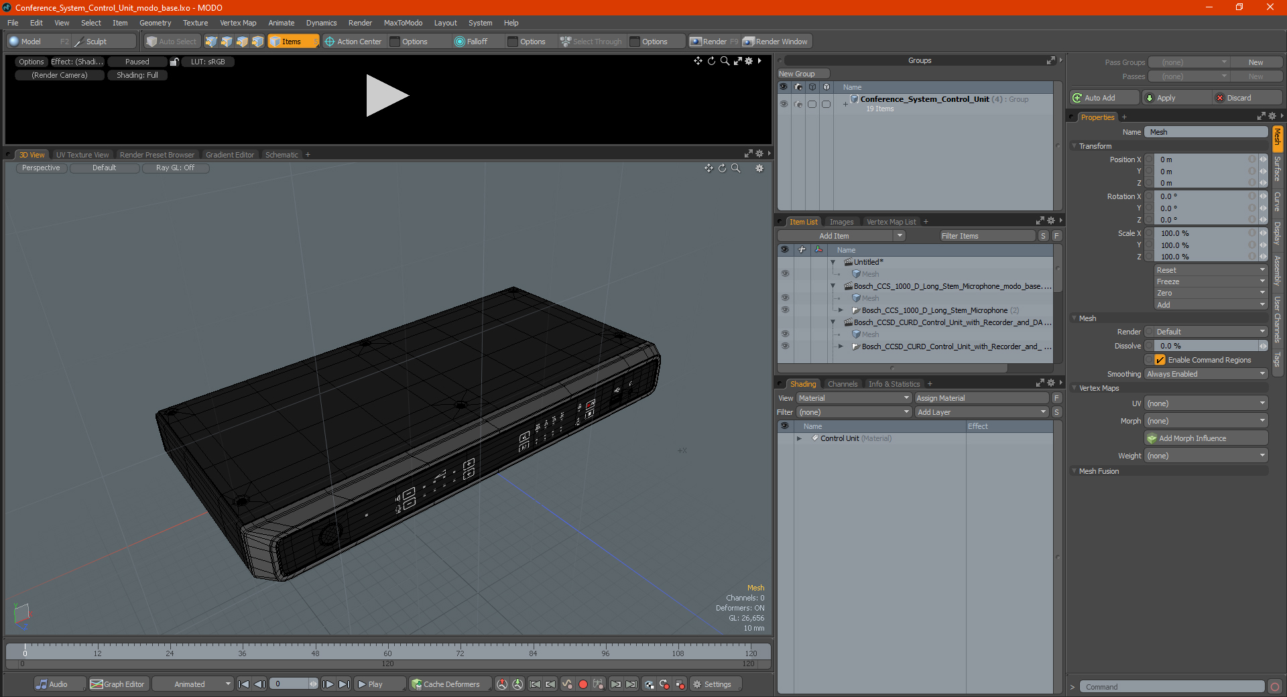This screenshot has width=1287, height=697.
Task: Click frame 48 on timeline ruler
Action: [315, 653]
